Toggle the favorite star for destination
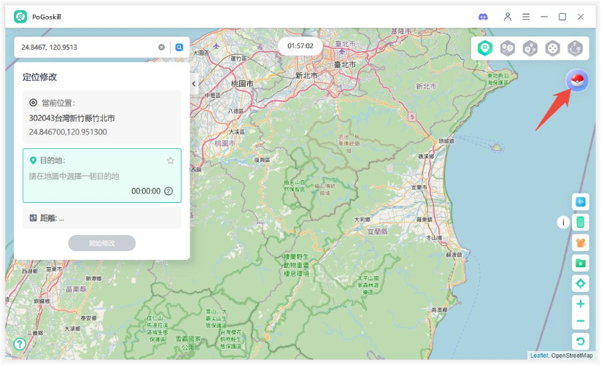Viewport: 601px width, 365px height. pos(171,161)
